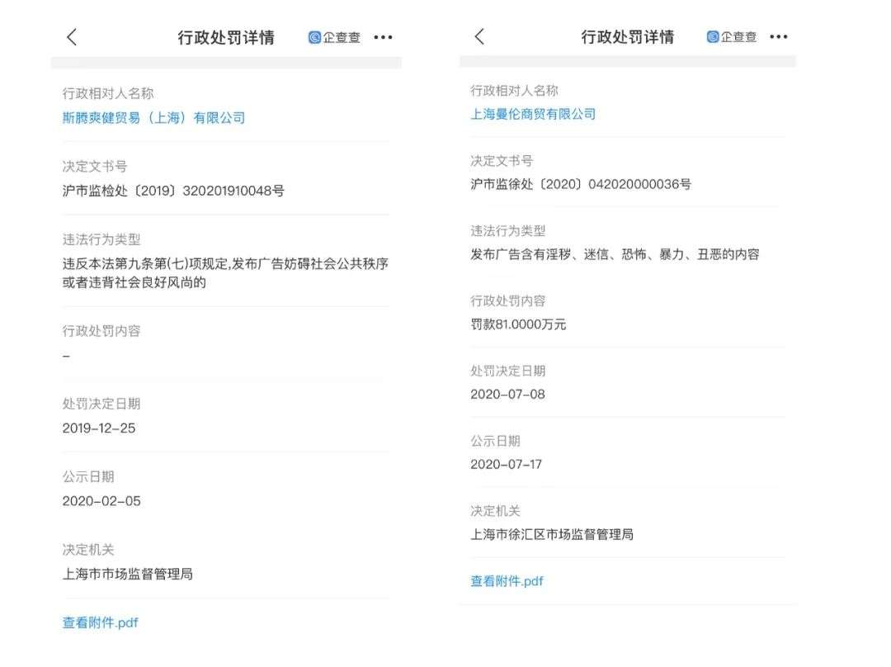Screen dimensions: 891x667
Task: Tap 行政处罚内容 label on left page
Action: click(x=101, y=331)
